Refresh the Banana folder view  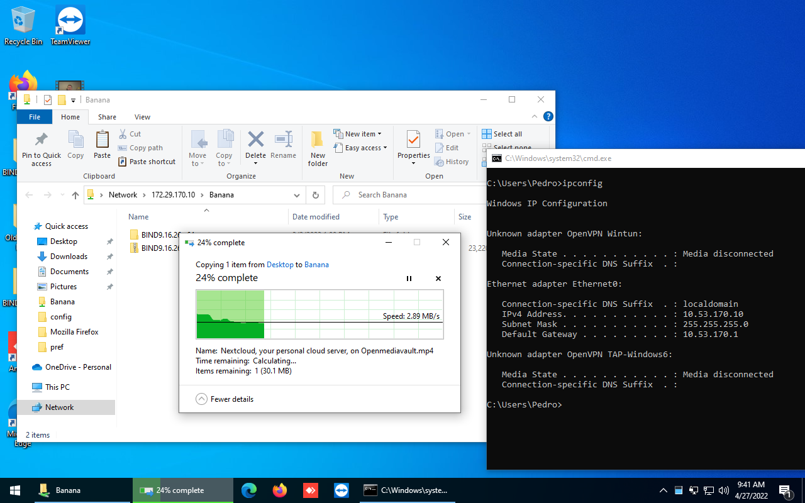pyautogui.click(x=316, y=195)
